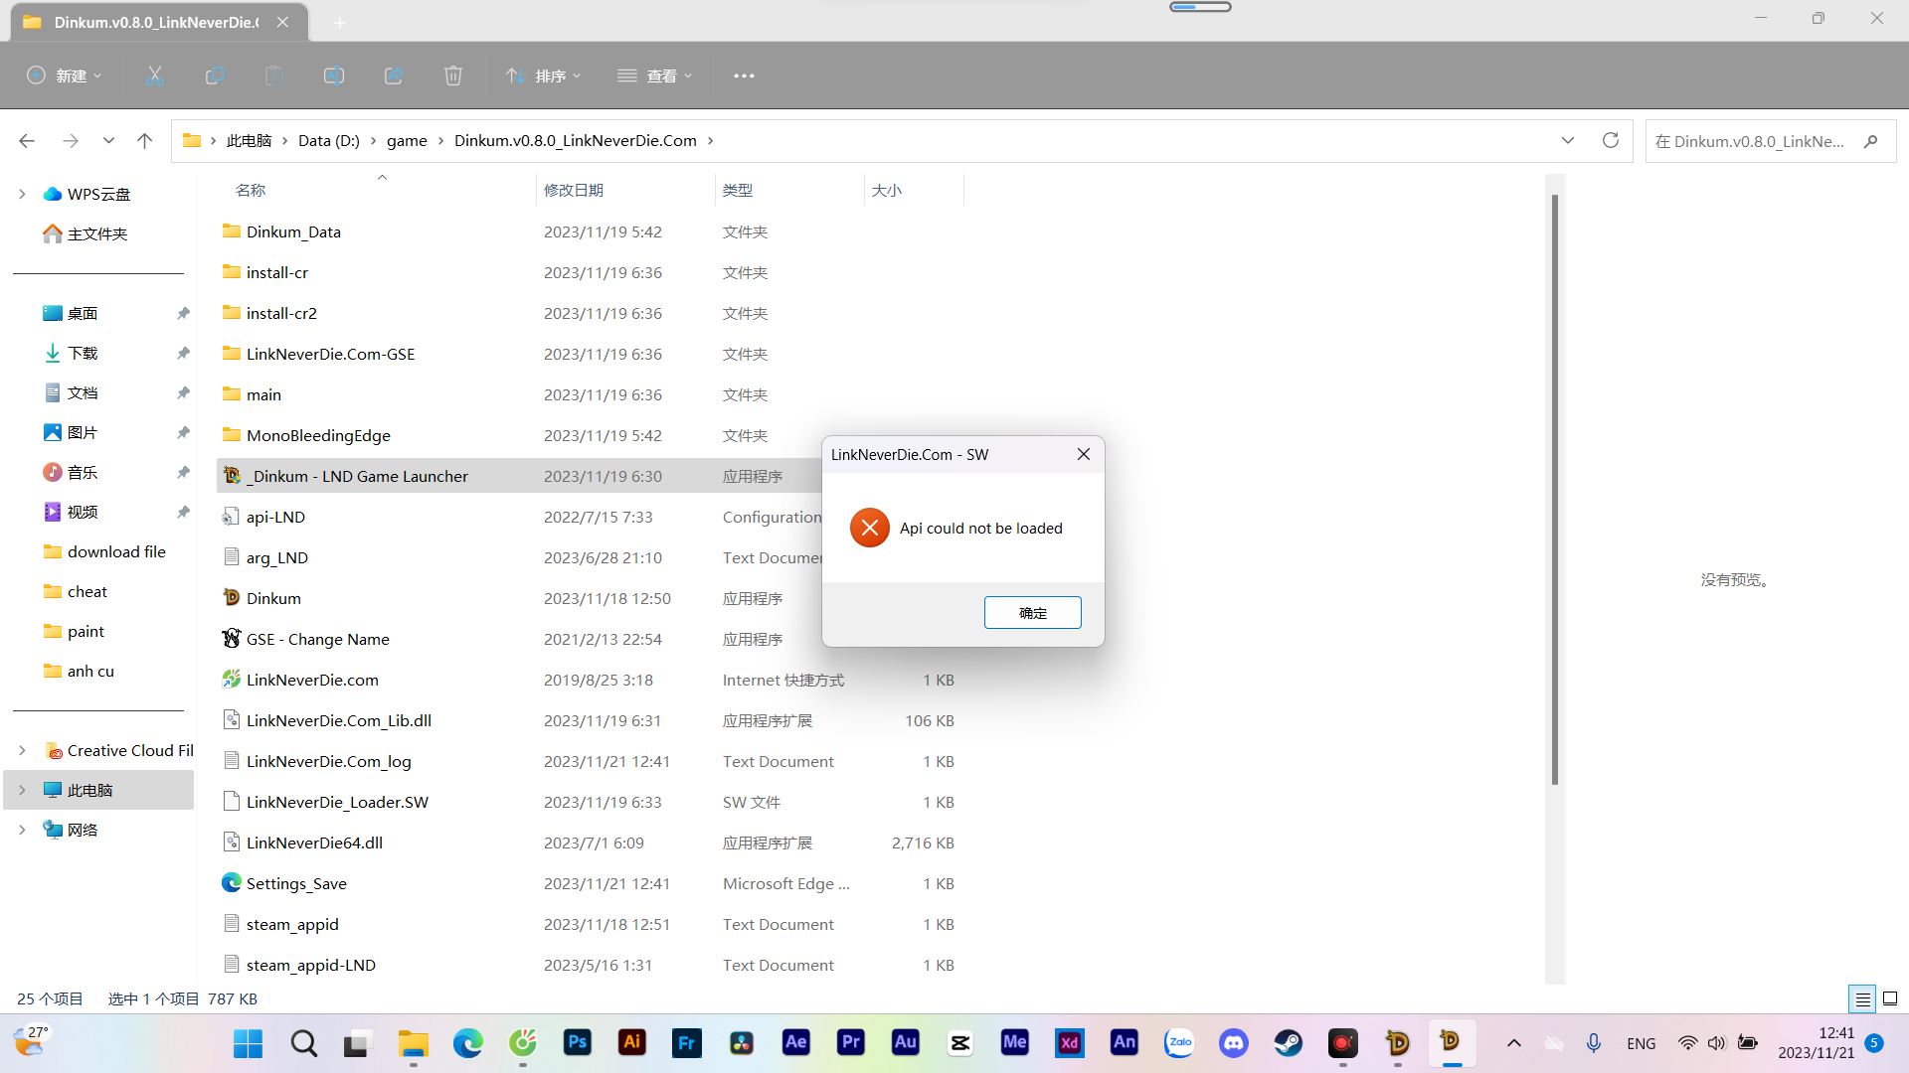Open the see-more (...) toolbar menu
1909x1073 pixels.
[744, 75]
